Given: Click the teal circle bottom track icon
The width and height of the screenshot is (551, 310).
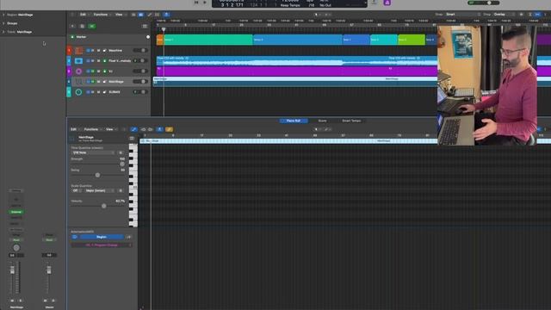Looking at the screenshot, I should click(x=78, y=92).
